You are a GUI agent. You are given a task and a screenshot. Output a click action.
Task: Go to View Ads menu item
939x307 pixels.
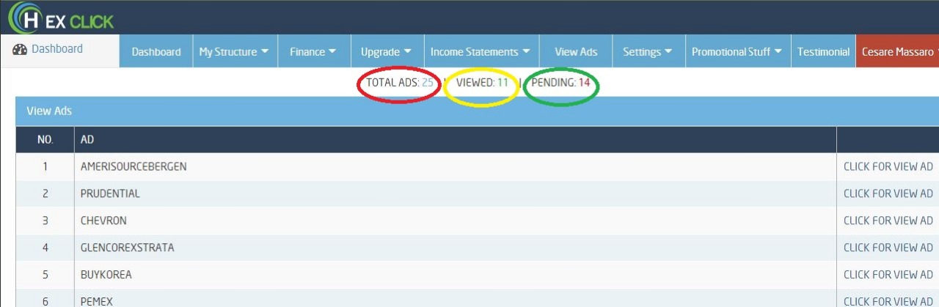(576, 52)
